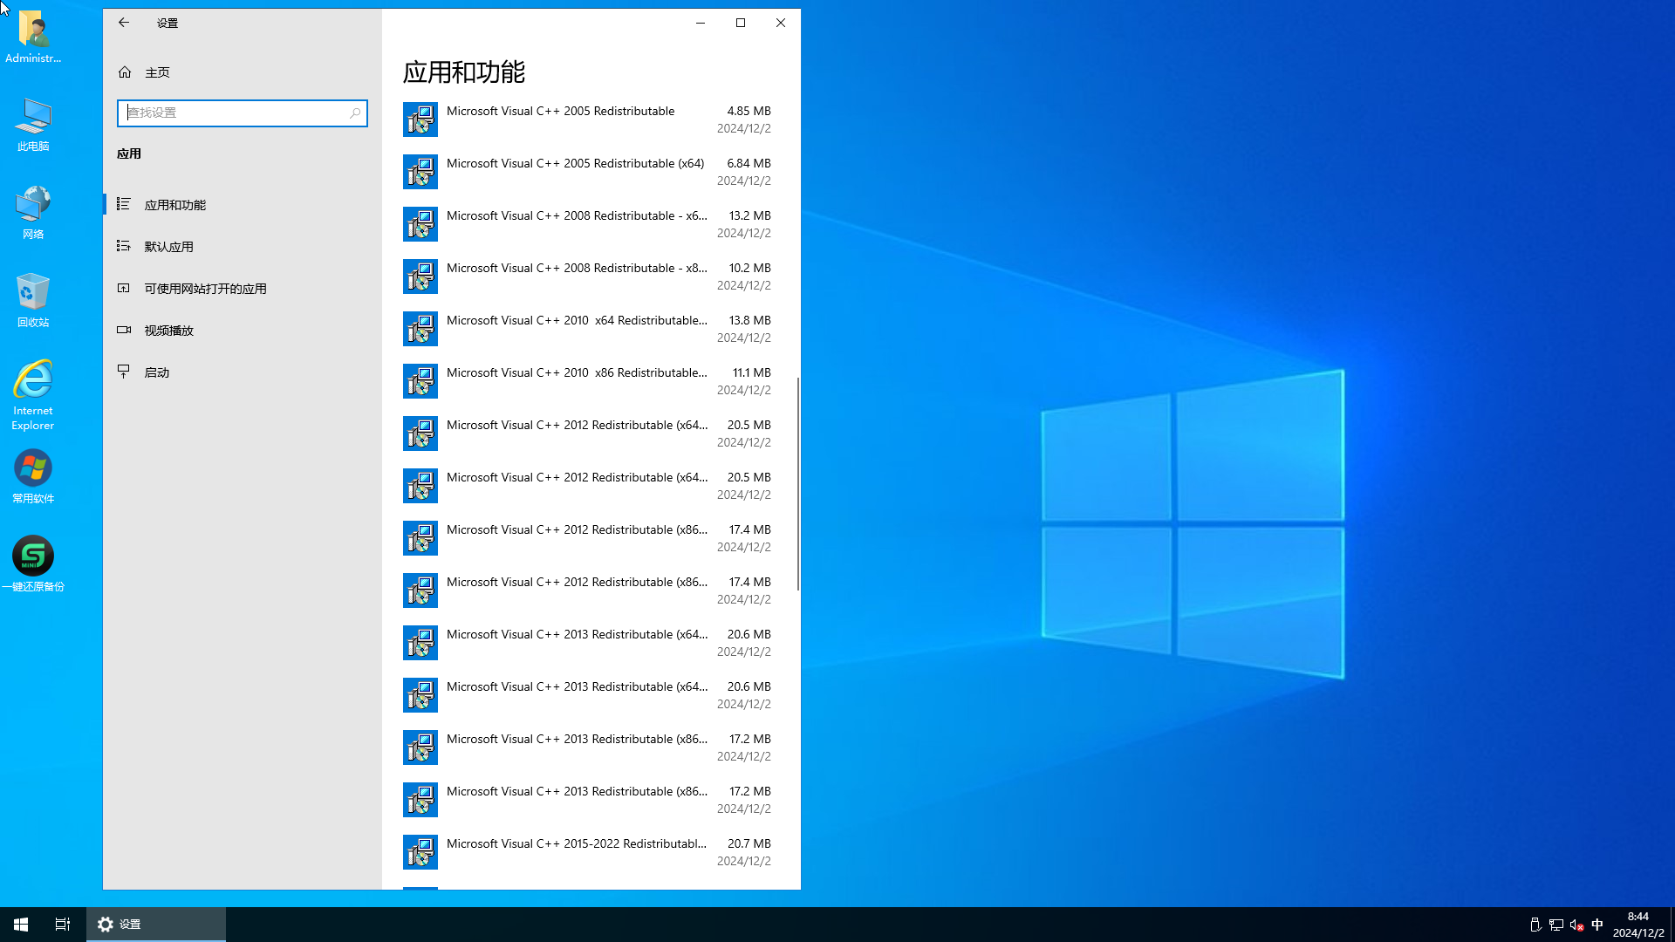The image size is (1675, 942).
Task: Open 启动 settings page
Action: (243, 372)
